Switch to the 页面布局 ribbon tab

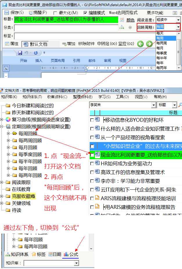58,60
